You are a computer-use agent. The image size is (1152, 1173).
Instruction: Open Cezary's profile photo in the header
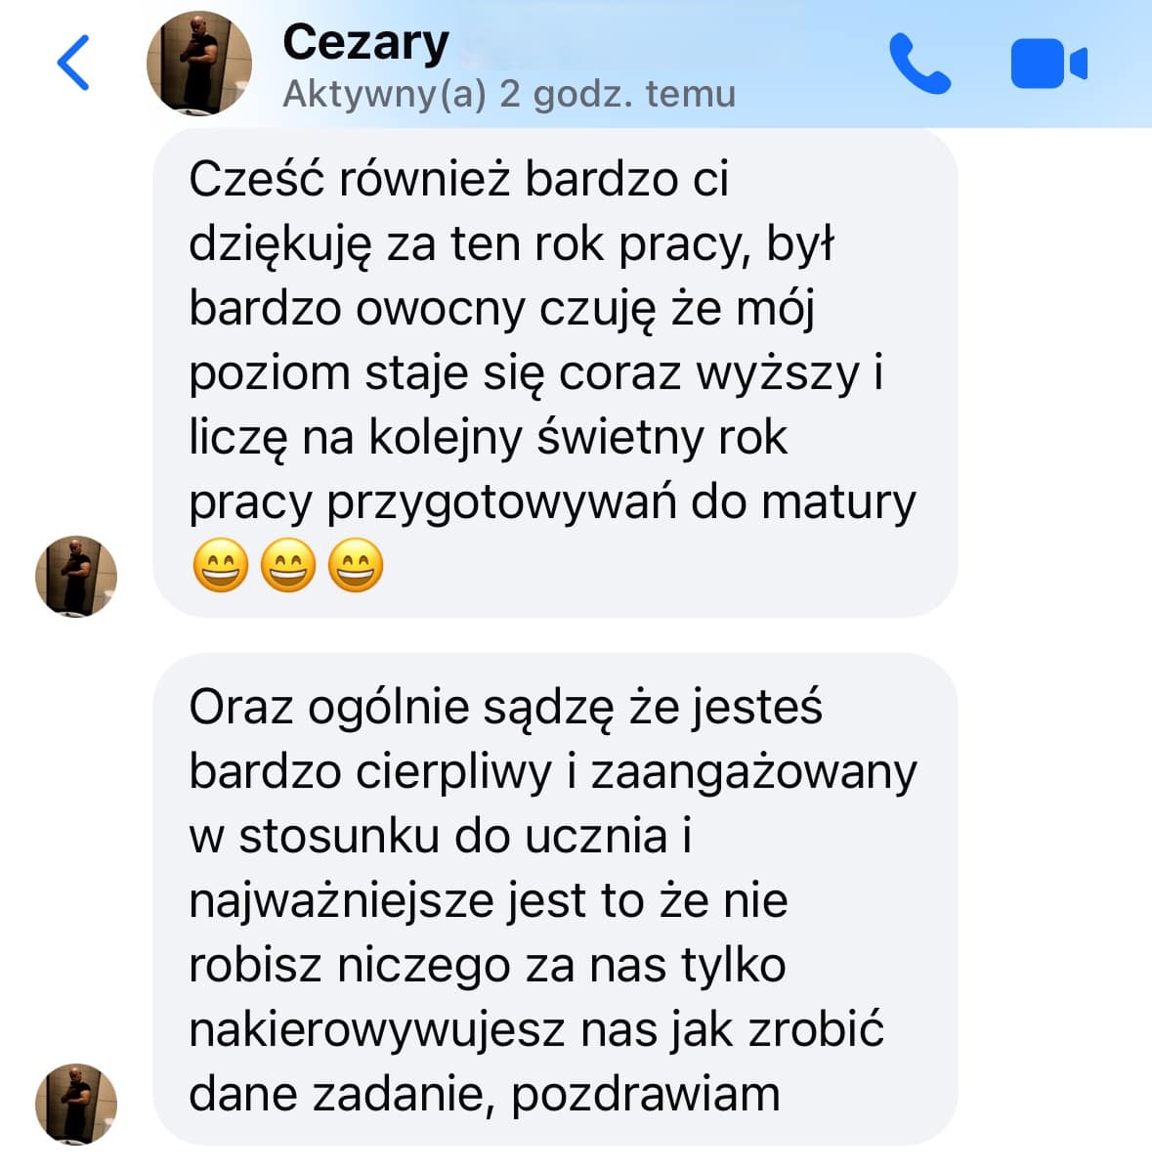(199, 64)
